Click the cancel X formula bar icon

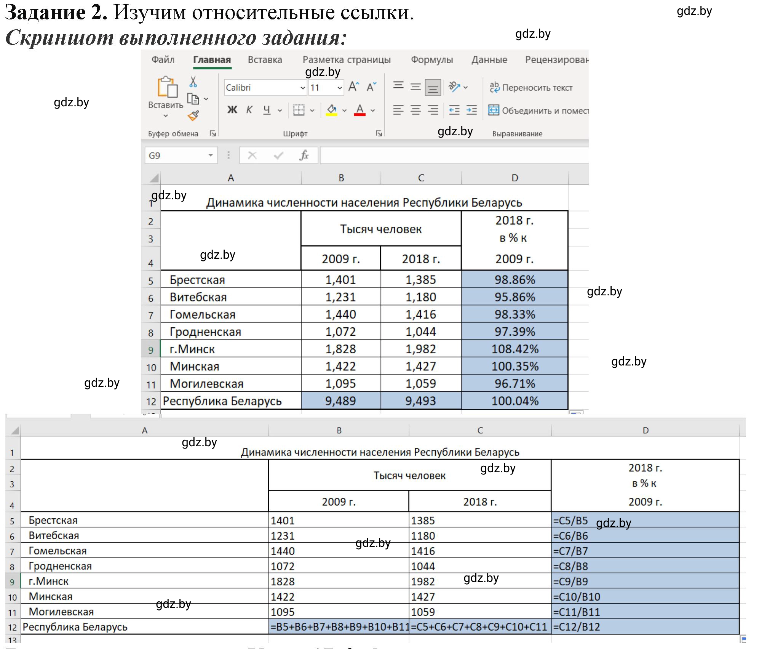252,155
